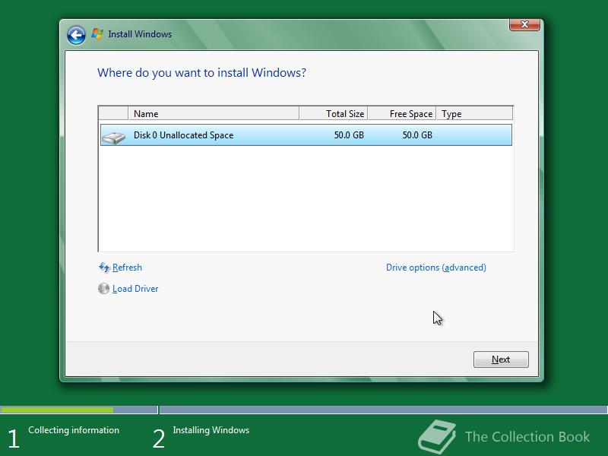Click the Refresh arrows icon
Screen dimensions: 608x456
[x=104, y=268]
